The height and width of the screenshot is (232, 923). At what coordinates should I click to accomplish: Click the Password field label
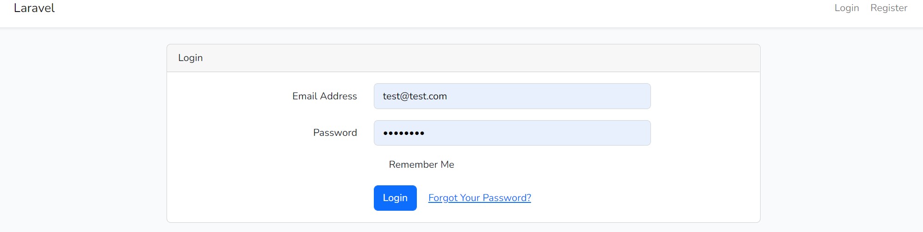click(x=335, y=133)
